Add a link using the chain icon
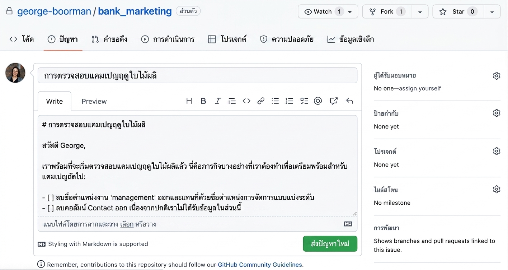This screenshot has width=508, height=270. tap(261, 101)
